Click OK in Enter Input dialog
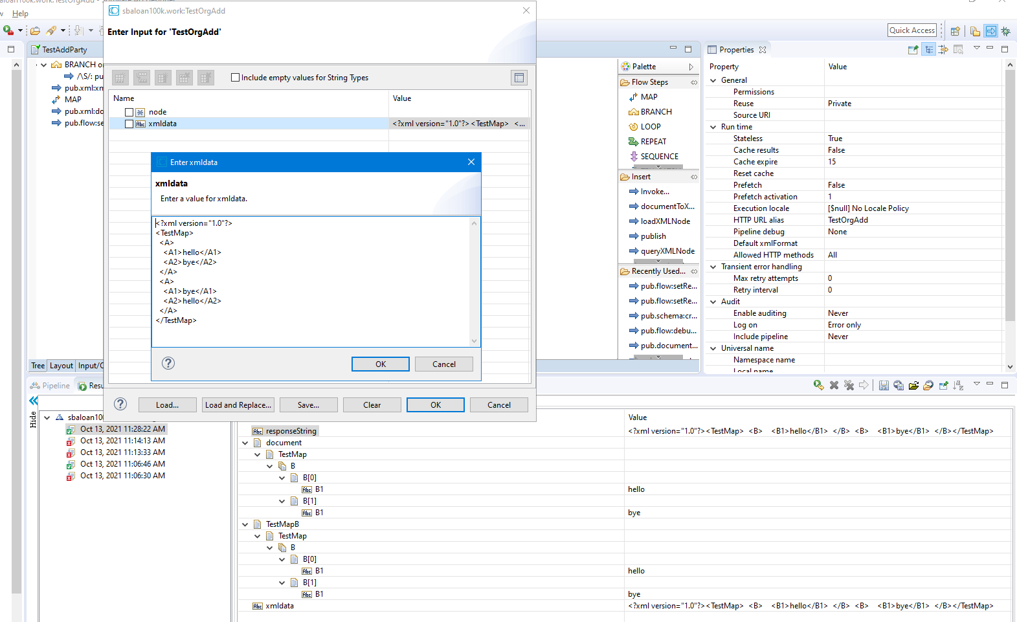 click(436, 405)
